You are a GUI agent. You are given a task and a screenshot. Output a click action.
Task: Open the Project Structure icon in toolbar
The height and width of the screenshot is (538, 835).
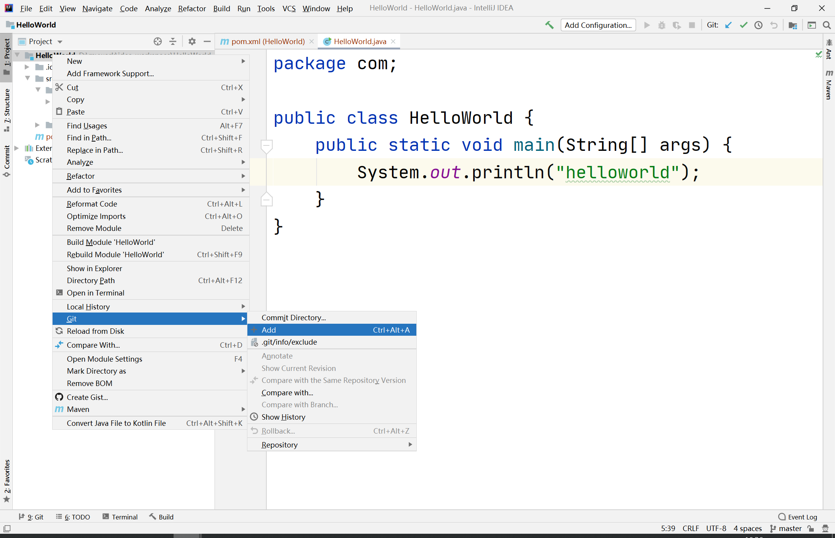793,25
